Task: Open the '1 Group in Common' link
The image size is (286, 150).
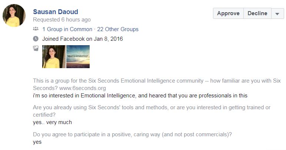Action: (67, 29)
